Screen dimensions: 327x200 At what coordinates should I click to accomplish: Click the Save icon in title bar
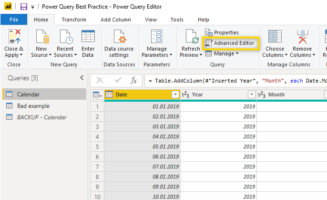23,7
